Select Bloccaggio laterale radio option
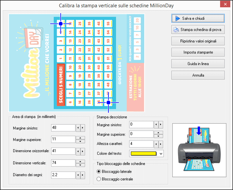The image size is (233, 190). (x=99, y=171)
